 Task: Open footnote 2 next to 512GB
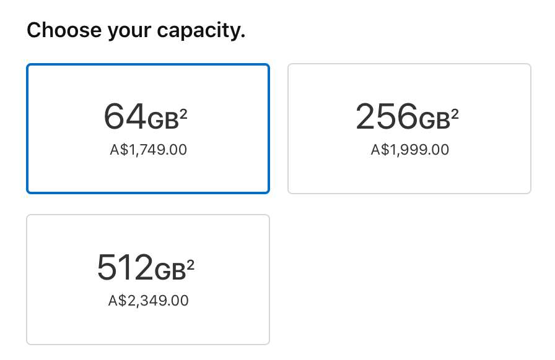191,265
